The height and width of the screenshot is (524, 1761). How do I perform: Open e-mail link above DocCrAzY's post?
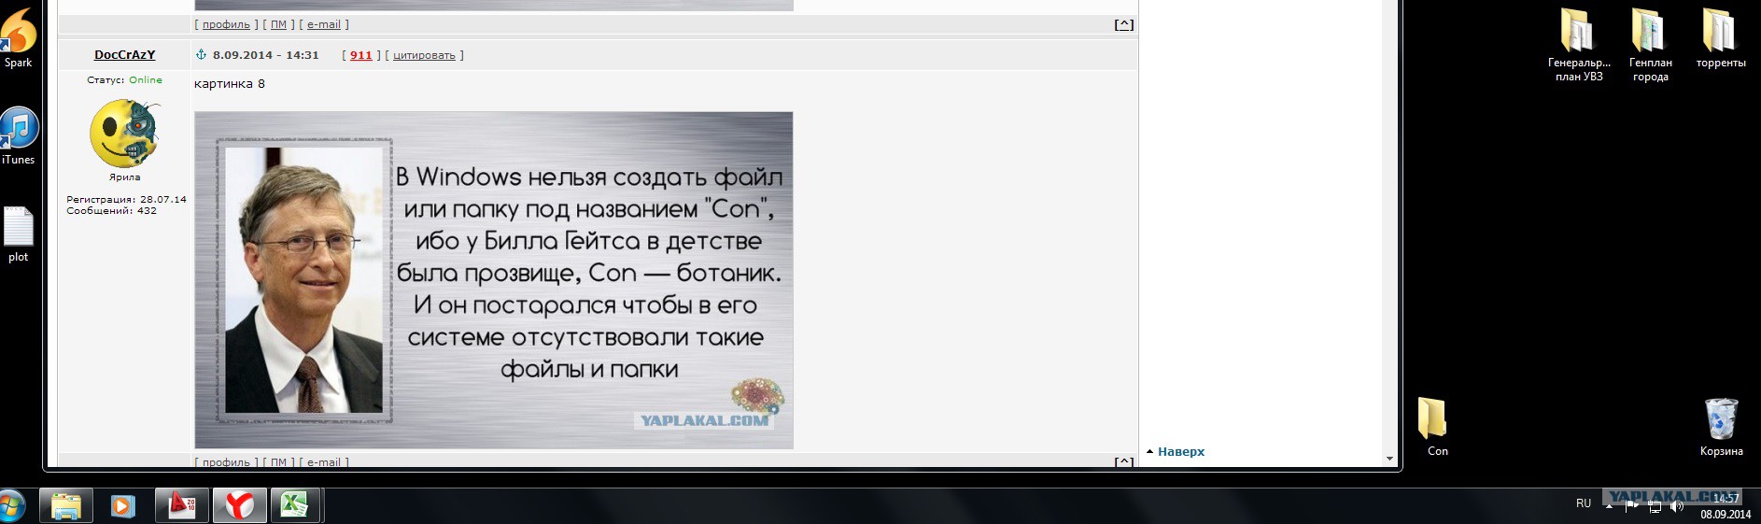pyautogui.click(x=324, y=24)
